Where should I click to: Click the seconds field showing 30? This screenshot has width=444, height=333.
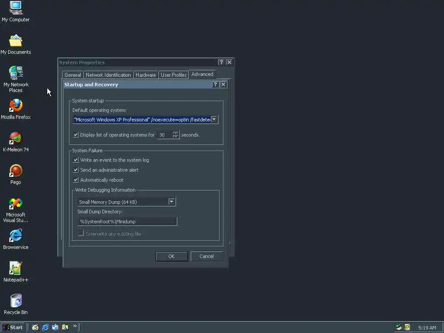click(x=164, y=135)
